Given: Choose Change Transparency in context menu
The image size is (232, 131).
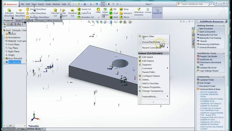Looking at the screenshot, I should pyautogui.click(x=154, y=91).
